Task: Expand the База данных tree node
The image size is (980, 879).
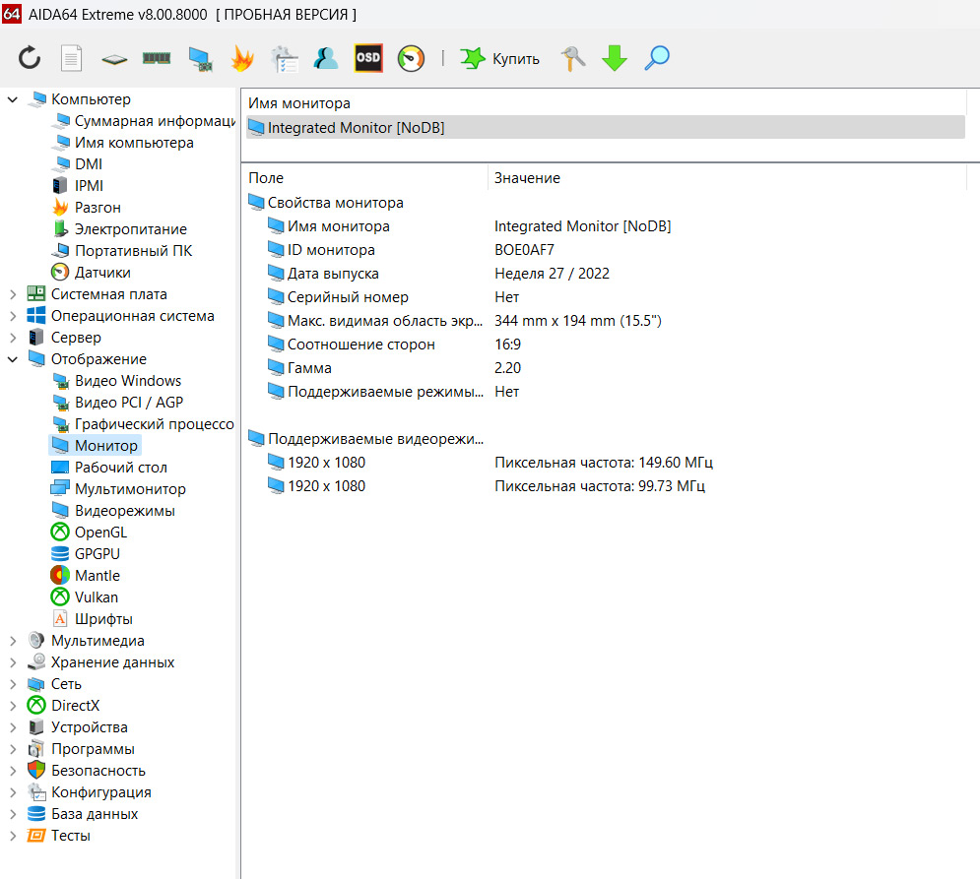Action: (13, 814)
